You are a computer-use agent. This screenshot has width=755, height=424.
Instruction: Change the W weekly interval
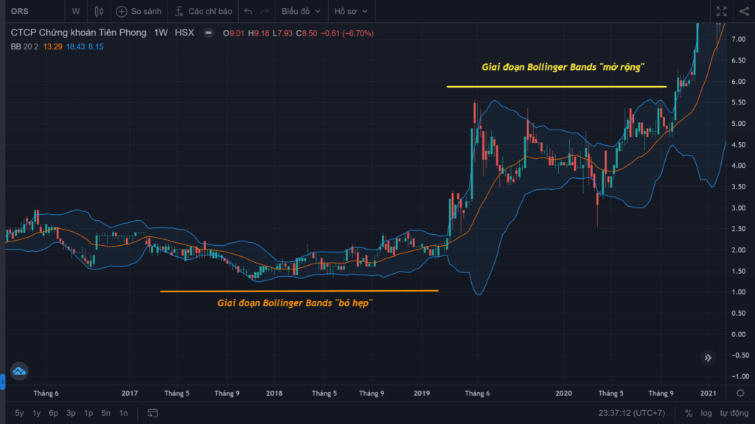[x=76, y=11]
